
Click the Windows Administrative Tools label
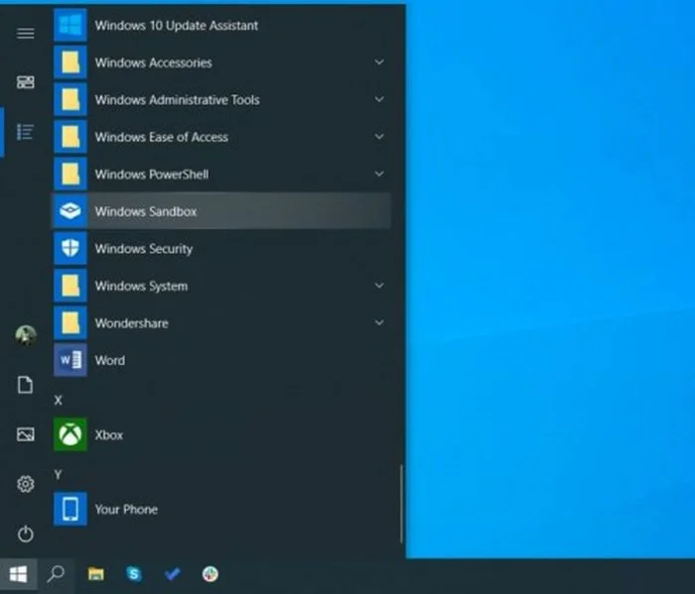(177, 100)
